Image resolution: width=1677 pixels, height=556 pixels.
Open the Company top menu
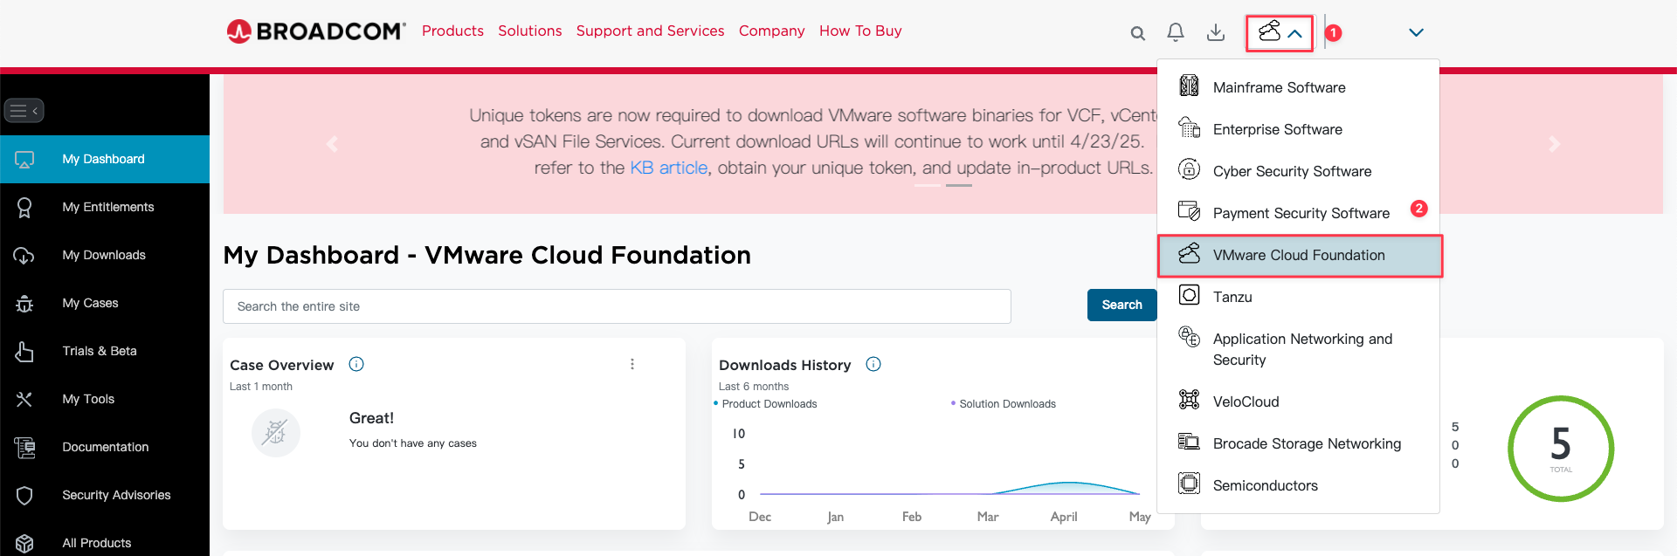tap(772, 31)
